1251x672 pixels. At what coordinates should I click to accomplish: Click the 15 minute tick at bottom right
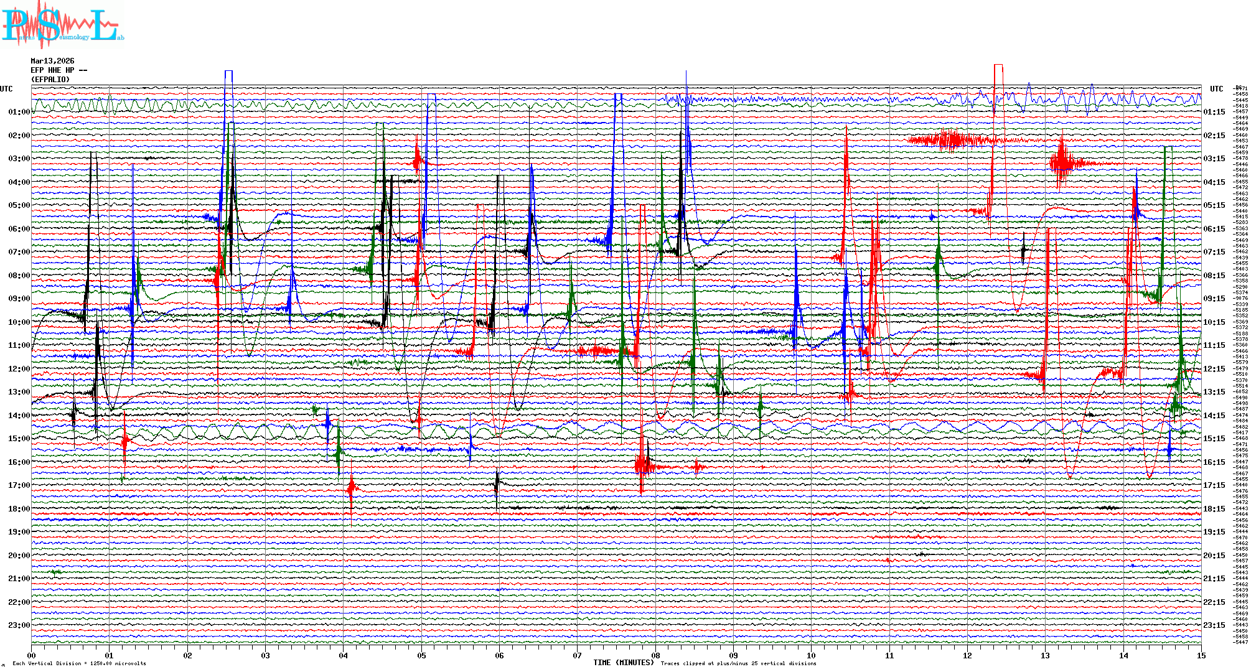tap(1201, 656)
